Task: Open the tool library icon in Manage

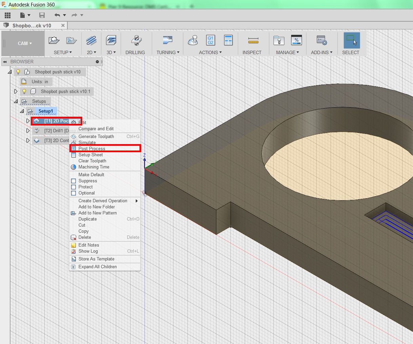Action: [279, 41]
